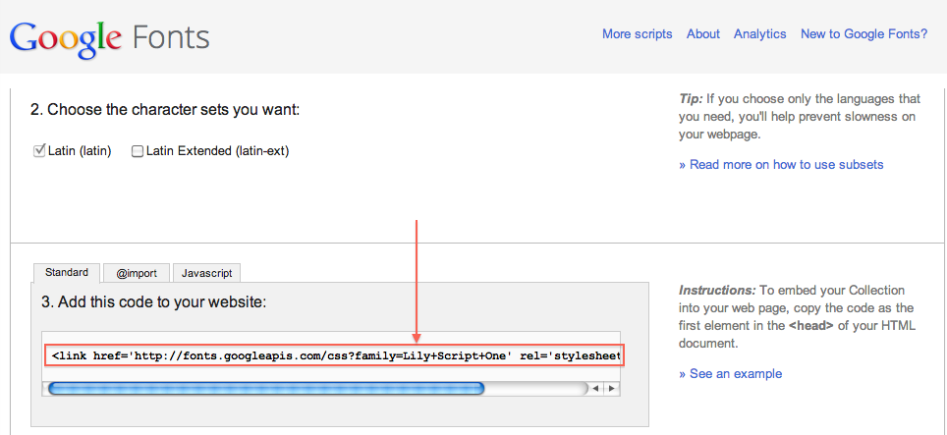Enable the Latin Extended (latin-ext) checkbox

point(138,151)
